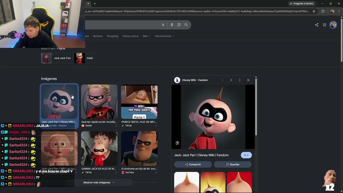Go to next image in preview panel
Viewport: 343px width, 193px height.
[231, 80]
